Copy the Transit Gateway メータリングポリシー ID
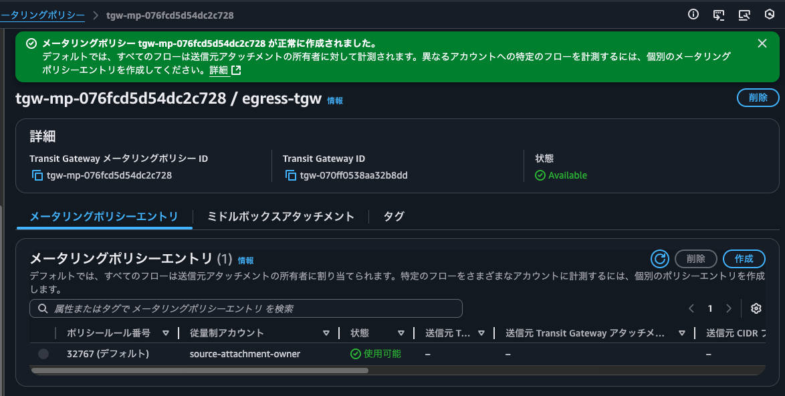 click(37, 175)
